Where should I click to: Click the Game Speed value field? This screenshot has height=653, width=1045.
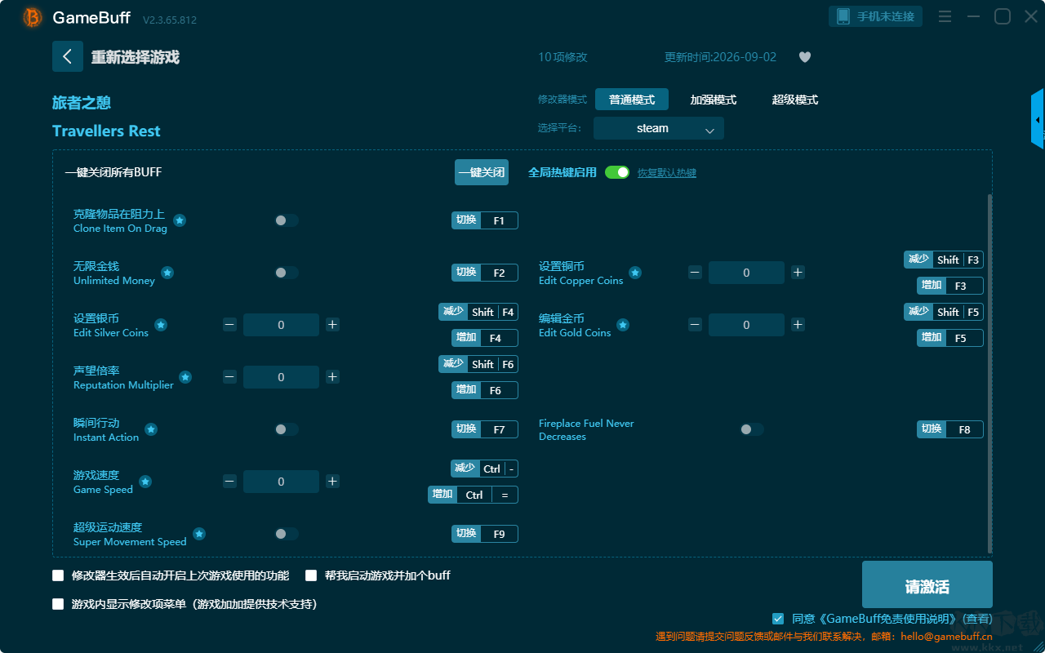click(281, 482)
